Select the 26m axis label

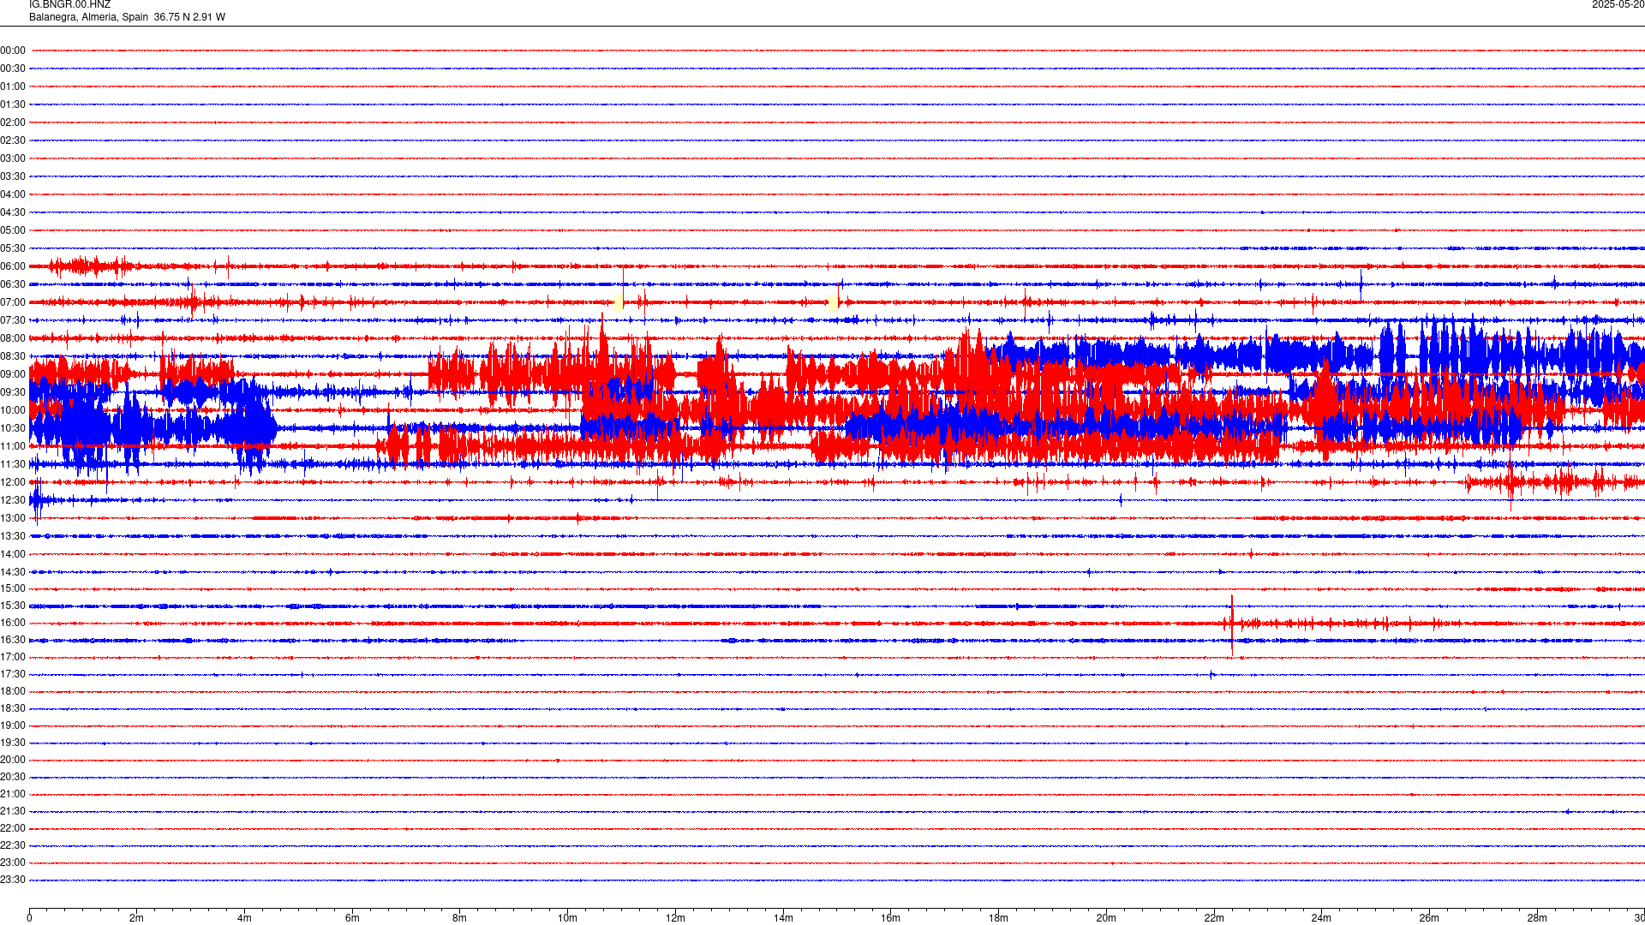pyautogui.click(x=1429, y=918)
